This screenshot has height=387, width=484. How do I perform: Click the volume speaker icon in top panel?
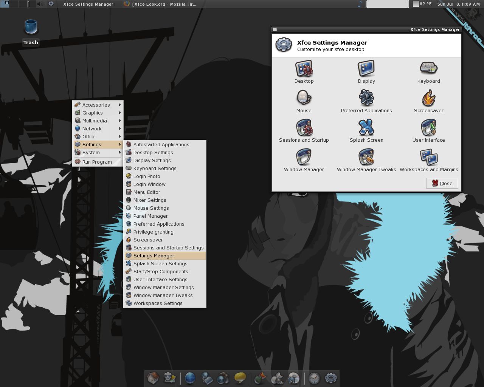[40, 4]
